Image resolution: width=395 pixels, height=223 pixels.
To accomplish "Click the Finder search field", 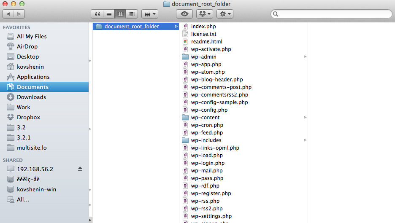I will tap(332, 14).
